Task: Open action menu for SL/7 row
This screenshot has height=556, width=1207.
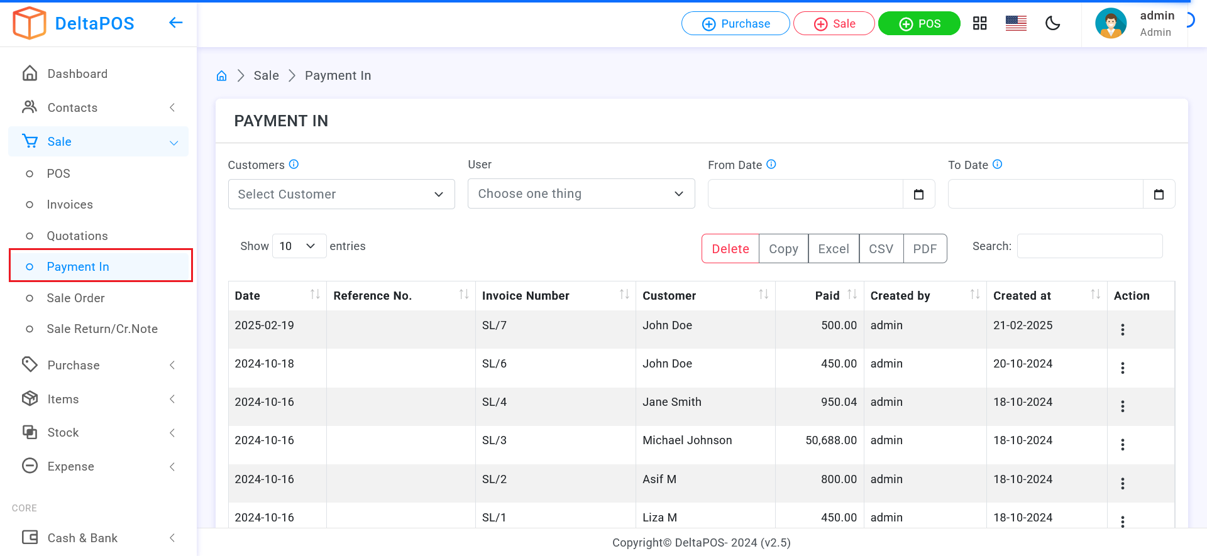Action: [1122, 330]
